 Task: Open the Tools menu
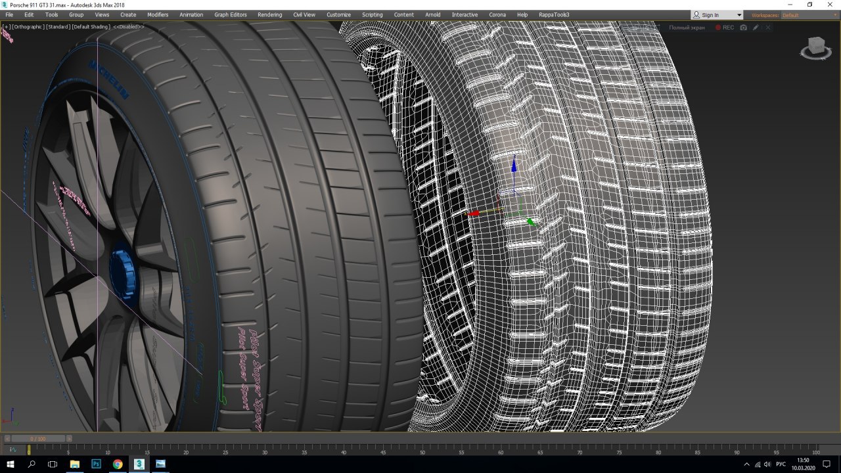pos(51,14)
